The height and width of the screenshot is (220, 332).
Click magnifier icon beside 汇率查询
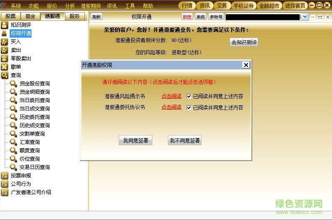tap(13, 142)
